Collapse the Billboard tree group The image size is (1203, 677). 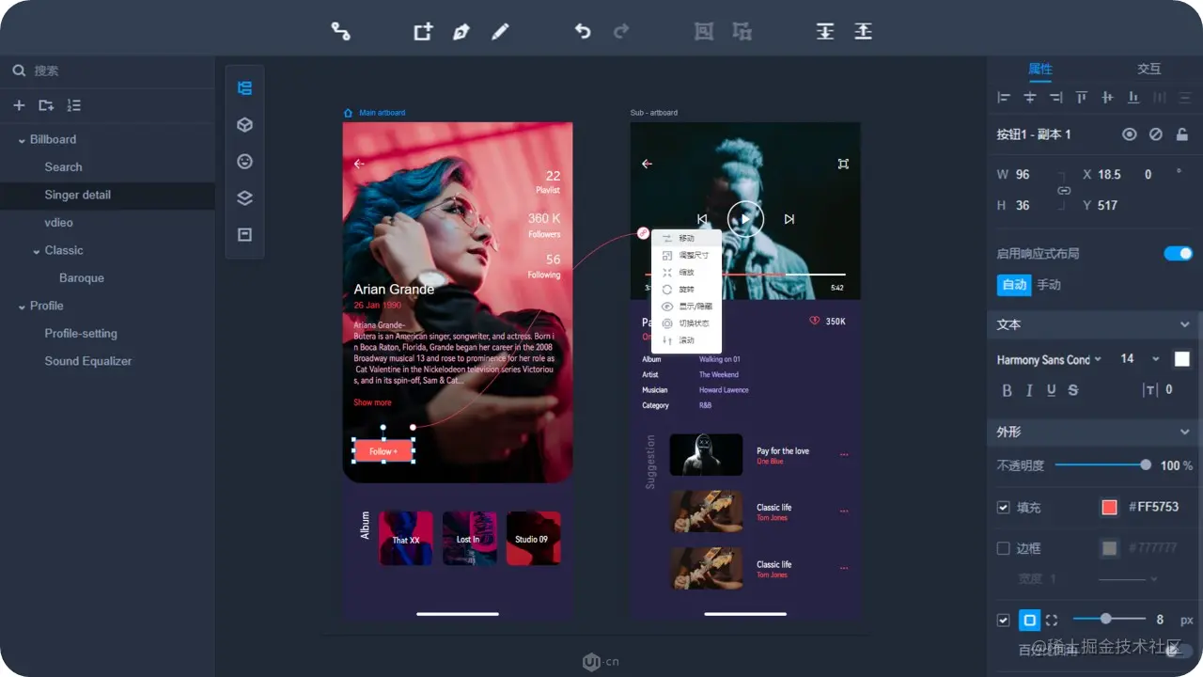pyautogui.click(x=21, y=140)
